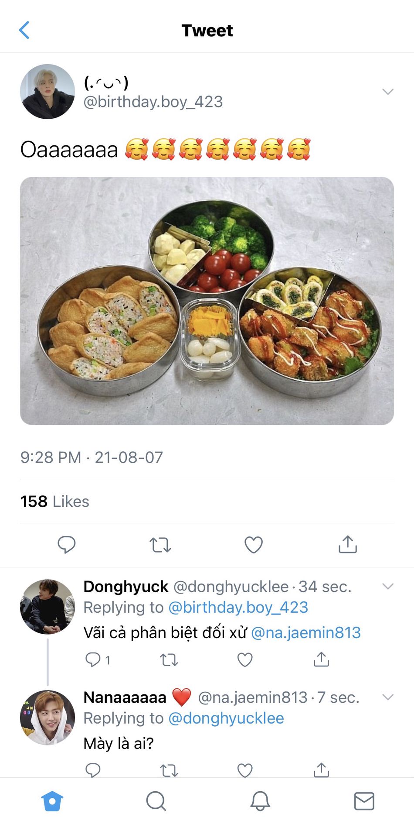This screenshot has height=838, width=414.
Task: Like the main tweet with the heart
Action: (x=253, y=545)
